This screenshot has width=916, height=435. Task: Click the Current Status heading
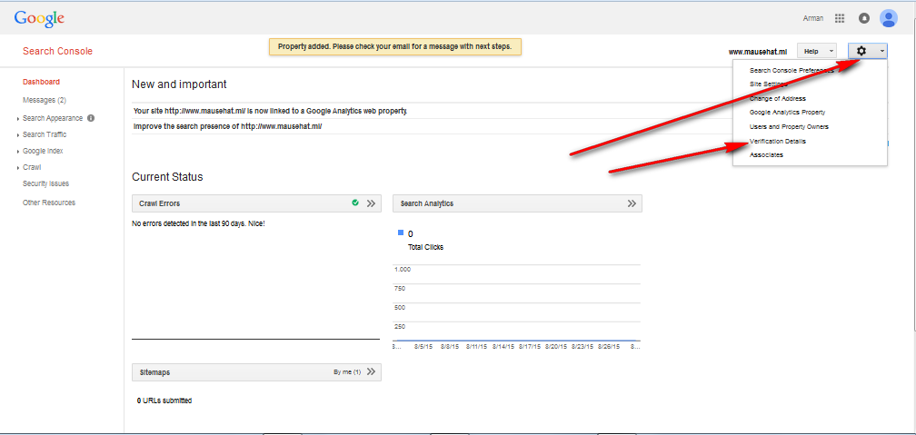click(167, 177)
